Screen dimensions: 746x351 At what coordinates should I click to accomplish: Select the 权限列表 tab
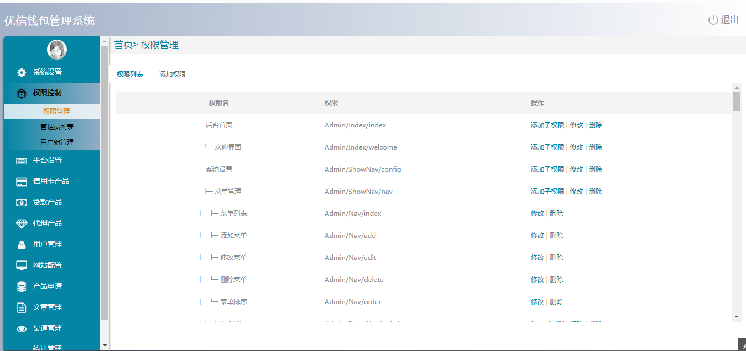point(130,74)
